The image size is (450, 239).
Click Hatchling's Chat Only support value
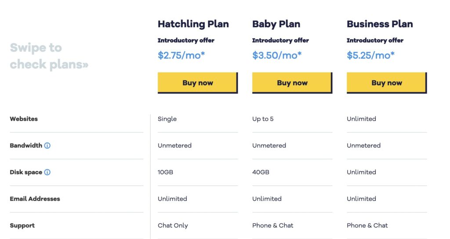[173, 225]
